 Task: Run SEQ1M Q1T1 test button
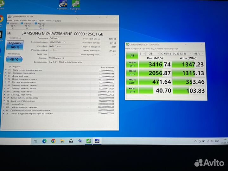pos(132,73)
